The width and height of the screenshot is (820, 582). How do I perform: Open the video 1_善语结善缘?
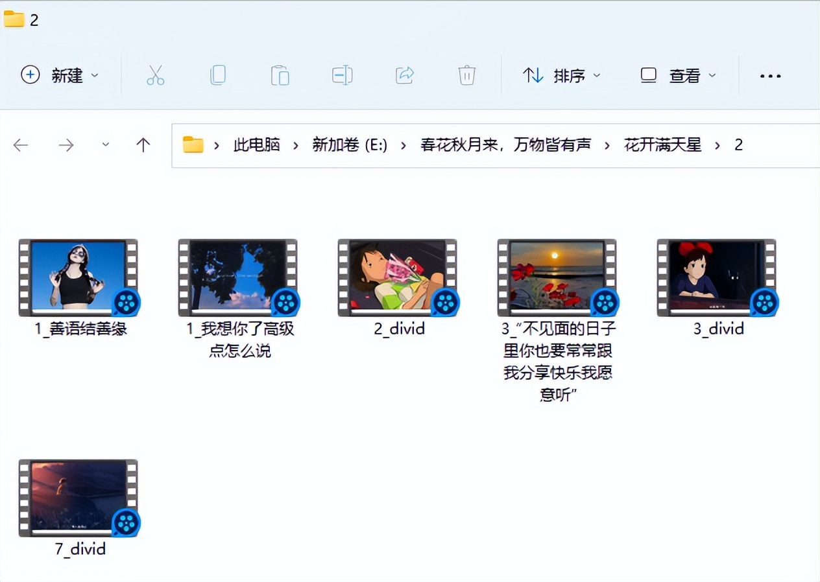[x=78, y=277]
